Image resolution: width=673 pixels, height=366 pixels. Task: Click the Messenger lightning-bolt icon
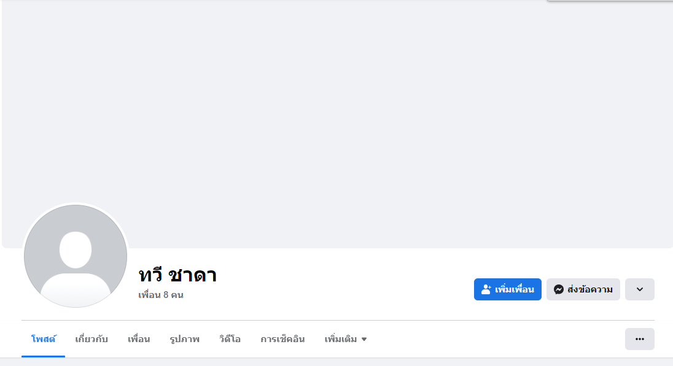pos(559,289)
